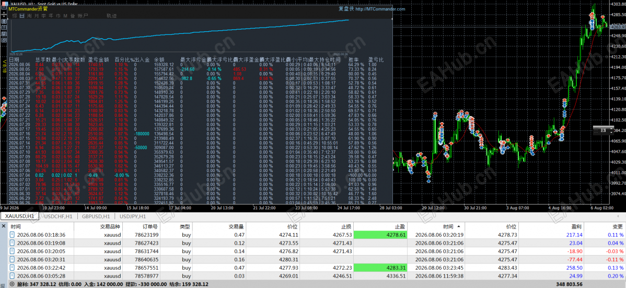Click profit value 217.14
This screenshot has width=626, height=288.
tap(574, 235)
